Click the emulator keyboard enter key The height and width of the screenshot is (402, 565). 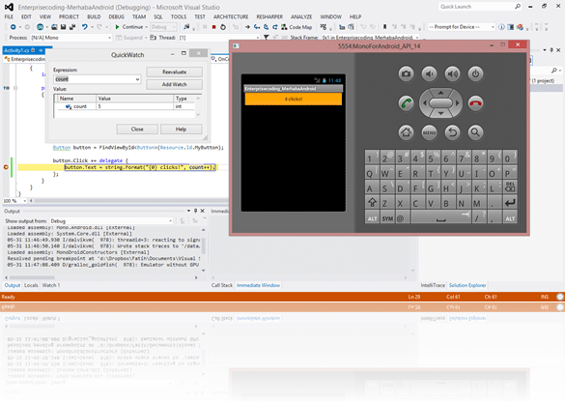510,202
